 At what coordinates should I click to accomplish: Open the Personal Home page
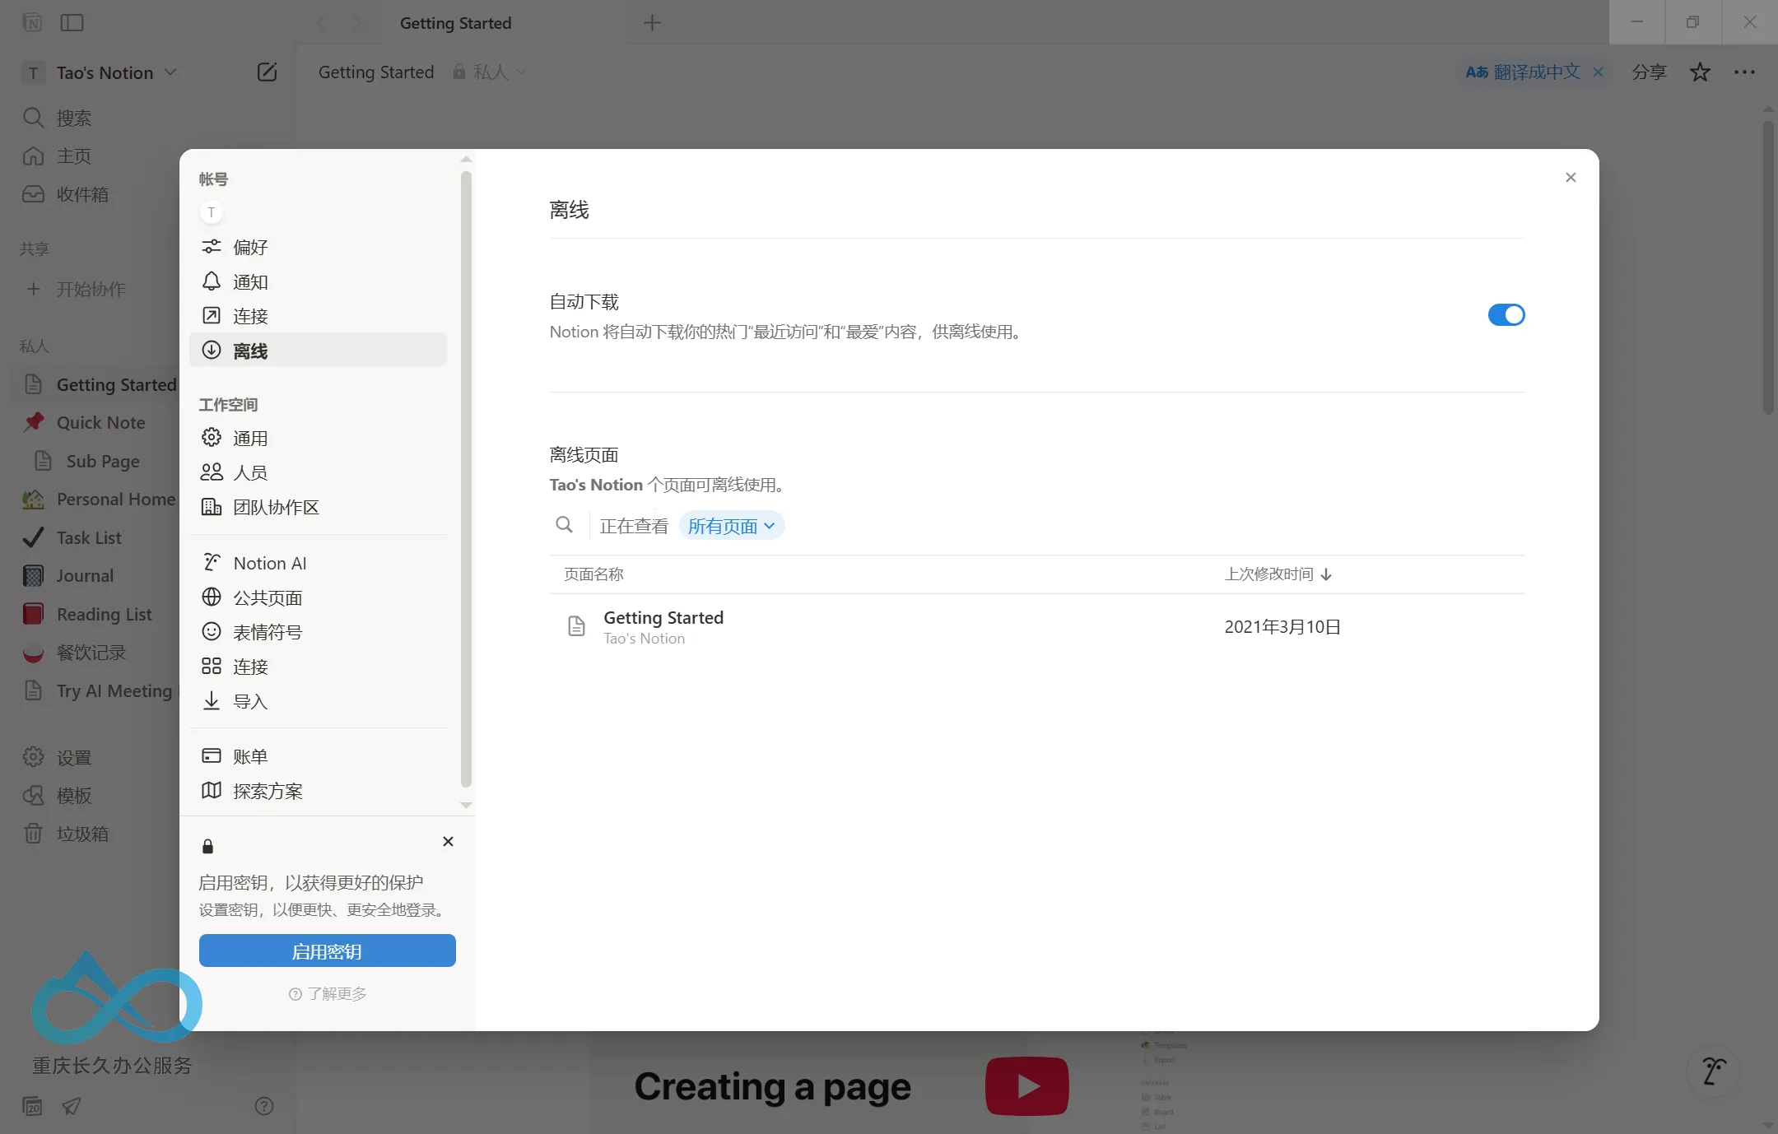pos(99,499)
